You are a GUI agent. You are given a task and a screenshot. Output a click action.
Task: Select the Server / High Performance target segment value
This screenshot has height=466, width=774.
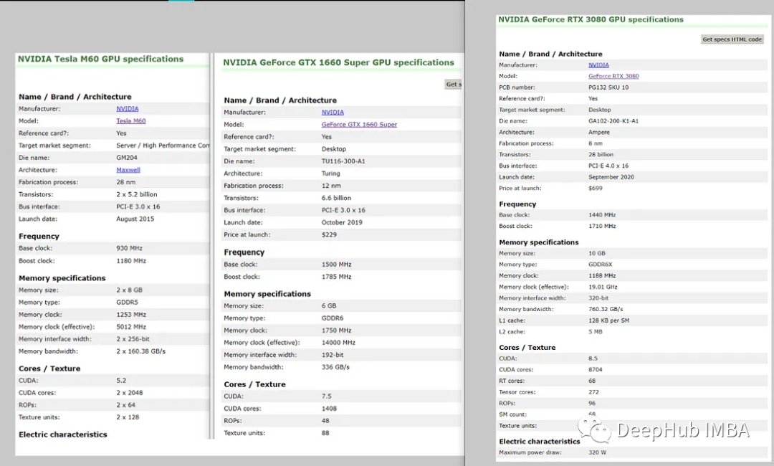(x=163, y=146)
